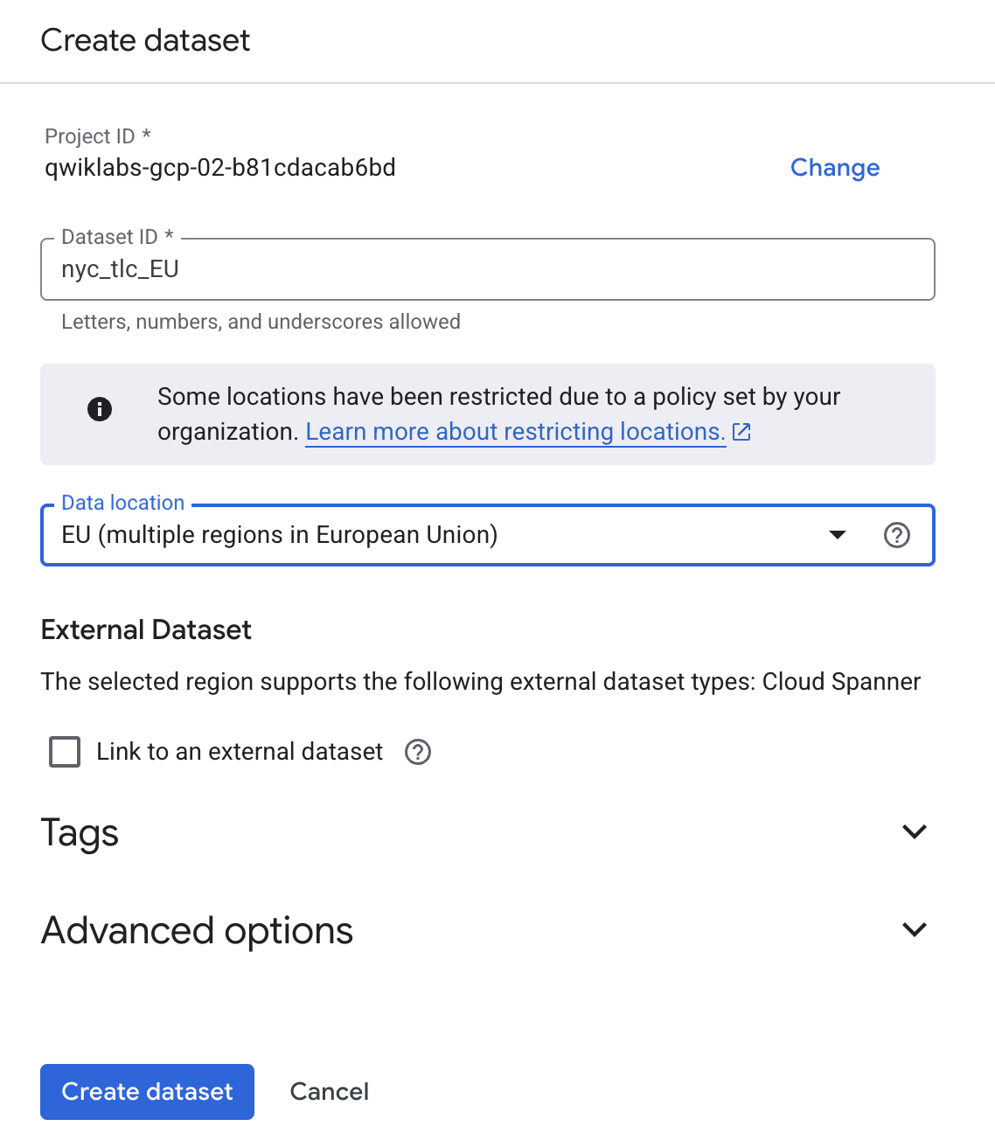Click the Tags chevron icon
The height and width of the screenshot is (1147, 995).
(915, 831)
